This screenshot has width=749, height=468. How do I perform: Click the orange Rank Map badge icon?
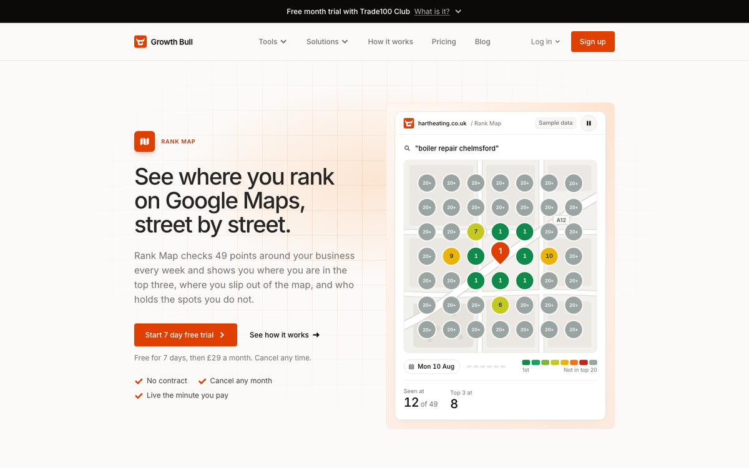click(x=145, y=142)
